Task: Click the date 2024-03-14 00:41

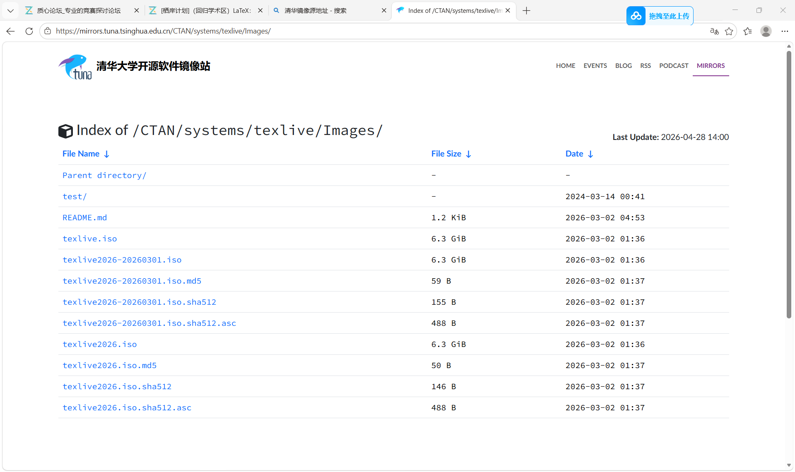Action: click(x=605, y=197)
